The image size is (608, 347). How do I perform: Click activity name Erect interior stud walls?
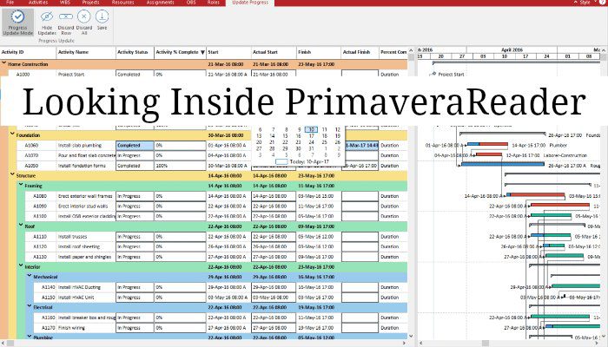(x=83, y=206)
